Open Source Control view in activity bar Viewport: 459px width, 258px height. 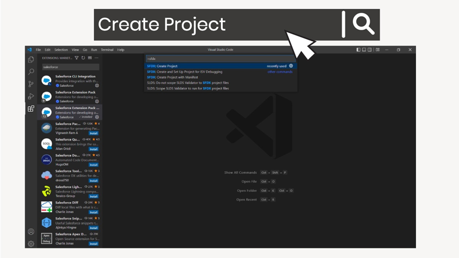pyautogui.click(x=31, y=84)
